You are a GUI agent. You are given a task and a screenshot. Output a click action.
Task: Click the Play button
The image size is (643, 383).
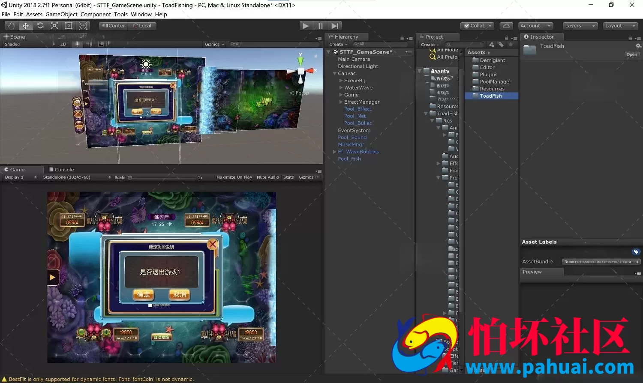coord(306,26)
